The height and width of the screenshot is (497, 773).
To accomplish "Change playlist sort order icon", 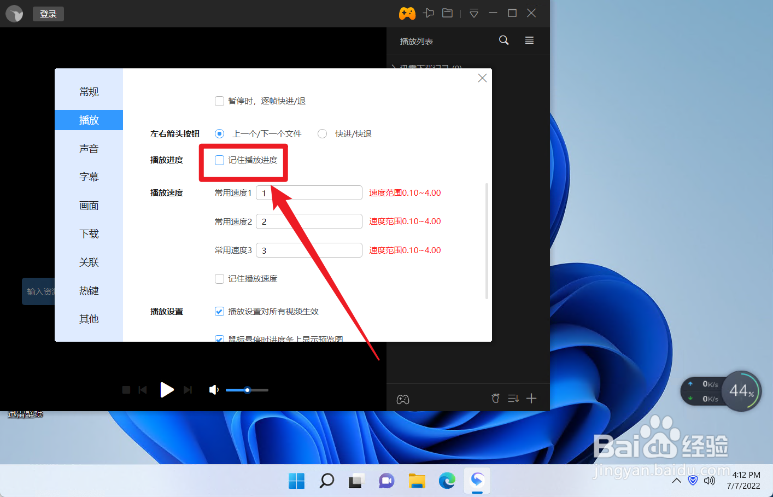I will coord(513,398).
